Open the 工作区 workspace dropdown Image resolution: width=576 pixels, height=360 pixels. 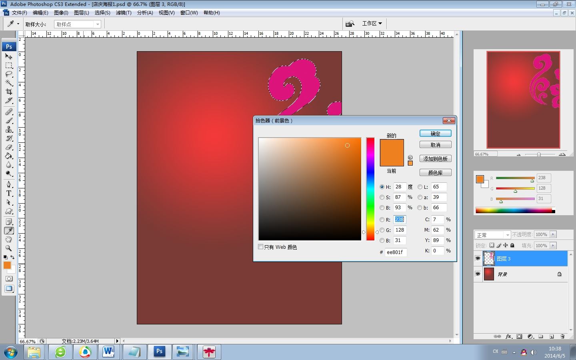[x=372, y=24]
